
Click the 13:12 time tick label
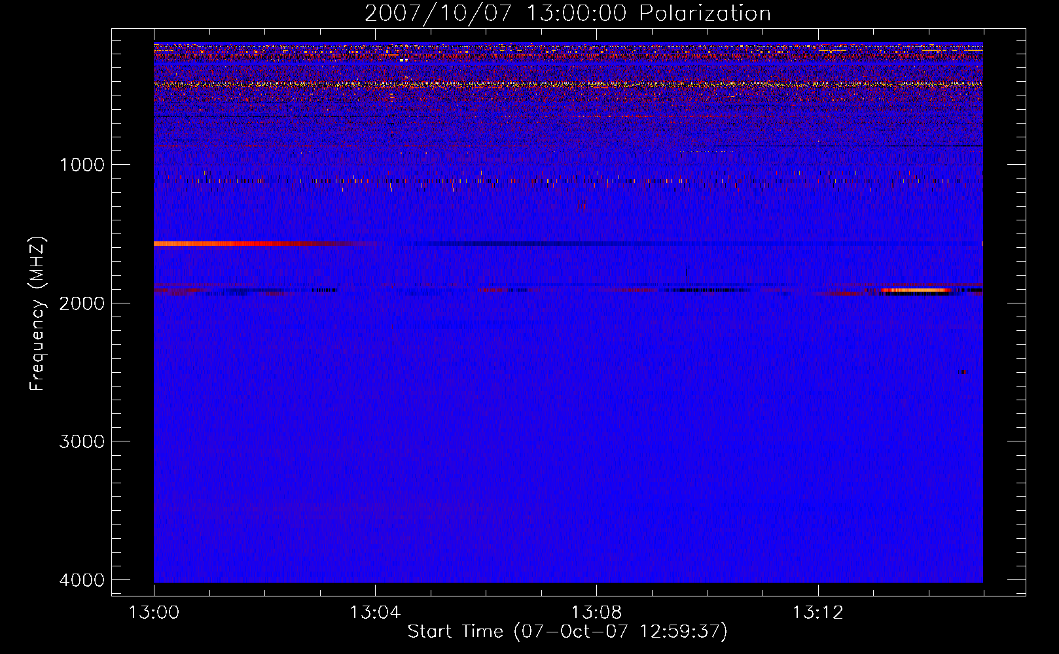click(x=817, y=613)
